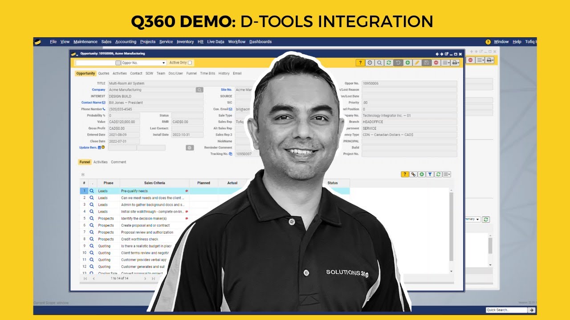This screenshot has height=320, width=570.
Task: Open print dropdown in background window
Action: (489, 60)
